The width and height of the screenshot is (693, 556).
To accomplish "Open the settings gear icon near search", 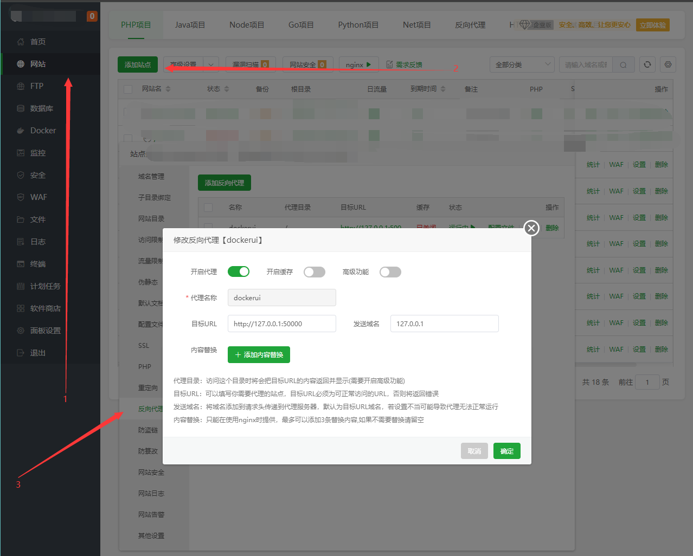I will [668, 64].
